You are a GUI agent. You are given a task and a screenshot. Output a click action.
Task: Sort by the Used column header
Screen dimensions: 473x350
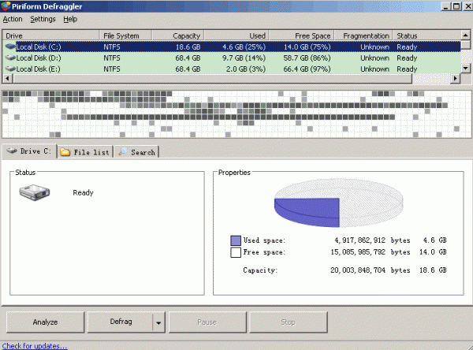[236, 35]
